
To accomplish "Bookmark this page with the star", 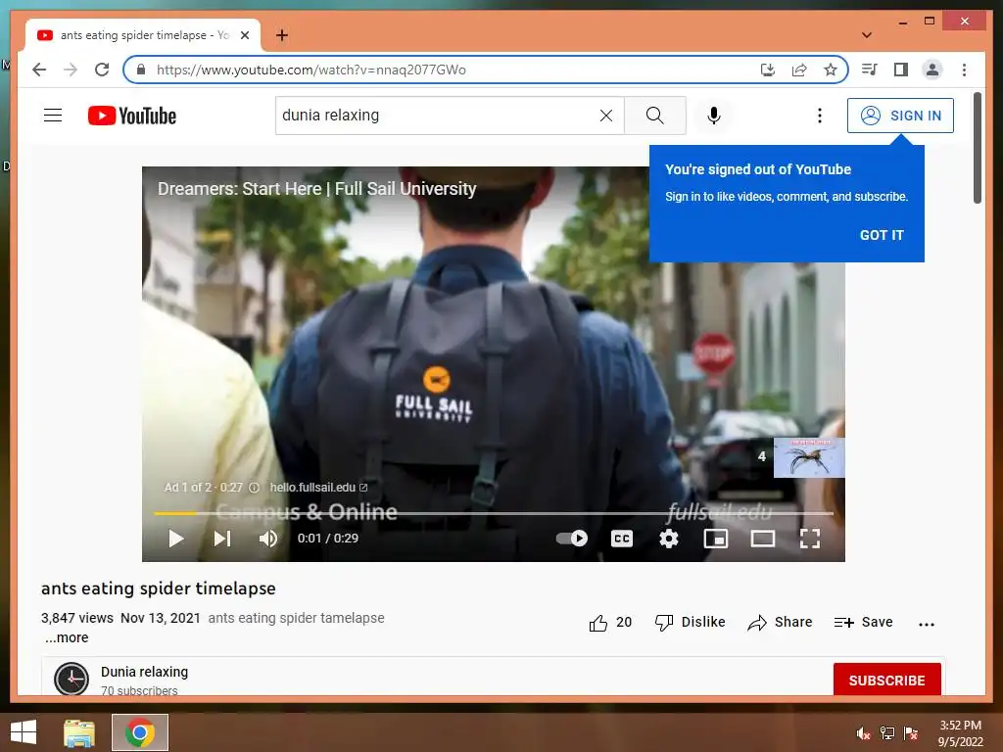I will pyautogui.click(x=831, y=70).
